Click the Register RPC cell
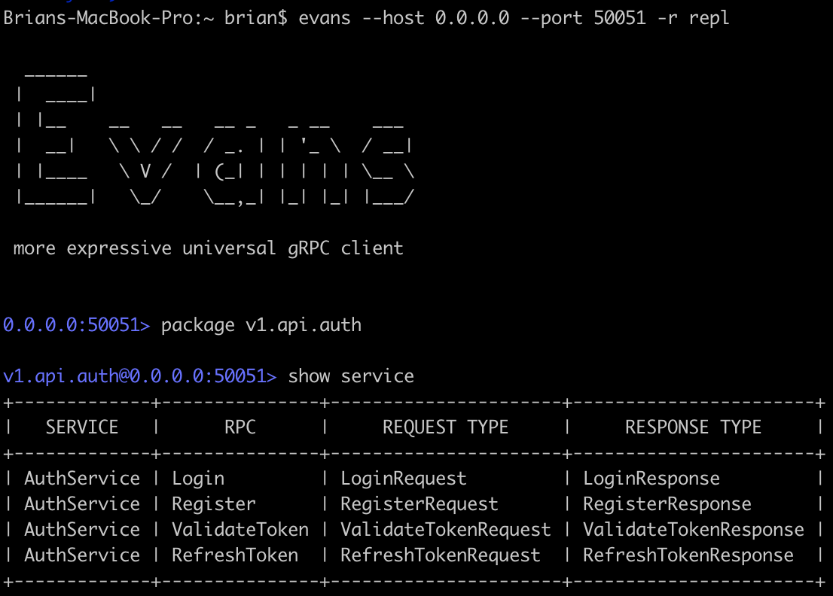The width and height of the screenshot is (833, 596). point(214,504)
